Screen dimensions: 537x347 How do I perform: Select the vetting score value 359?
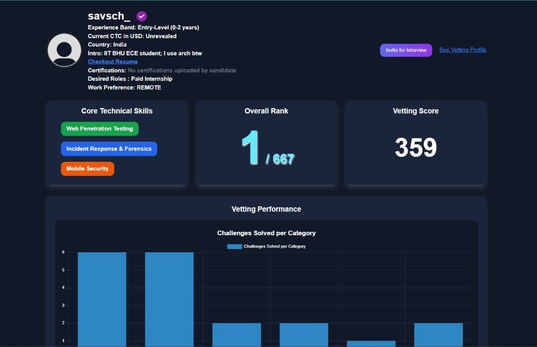416,148
